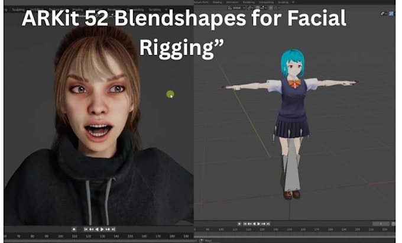402x243 pixels.
Task: Toggle auto keying record button, left timeline
Action: tap(74, 229)
